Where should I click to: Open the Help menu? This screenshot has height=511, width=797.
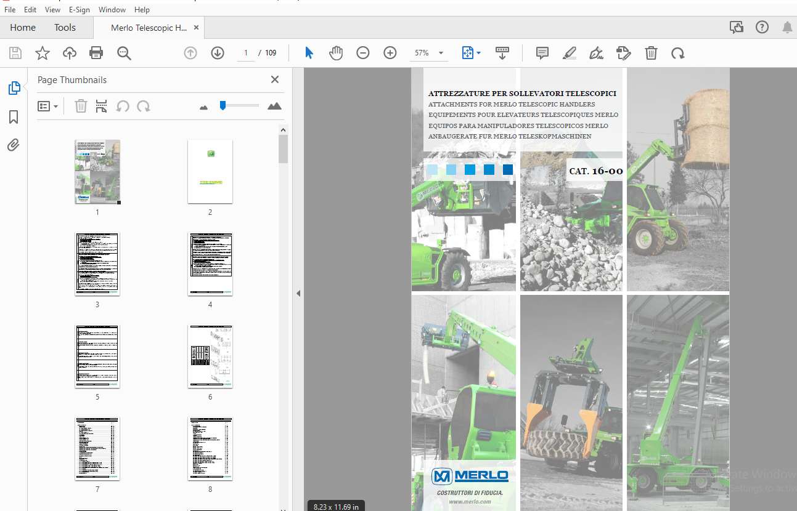point(142,10)
